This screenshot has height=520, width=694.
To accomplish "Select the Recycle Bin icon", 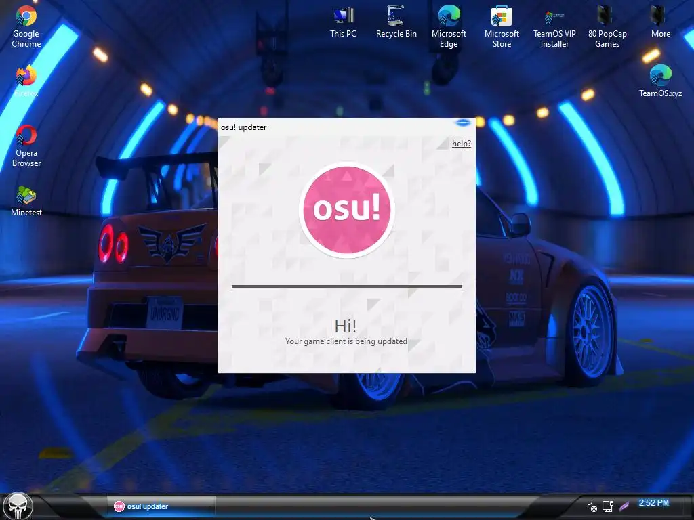I will coord(396,22).
